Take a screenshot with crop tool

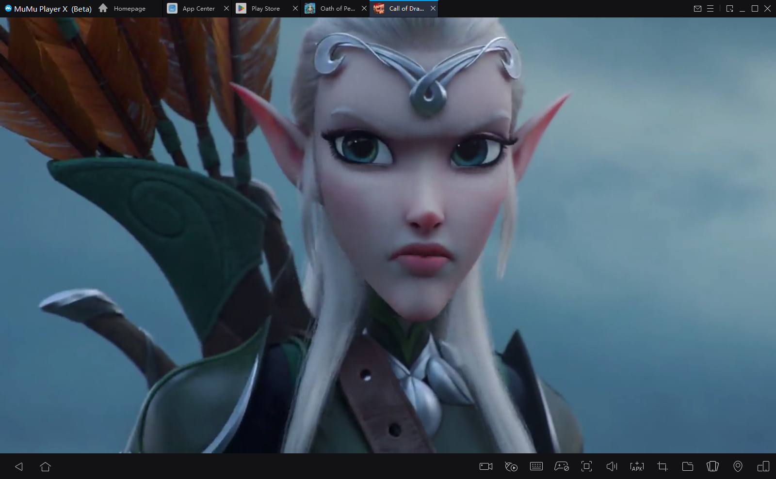tap(662, 466)
